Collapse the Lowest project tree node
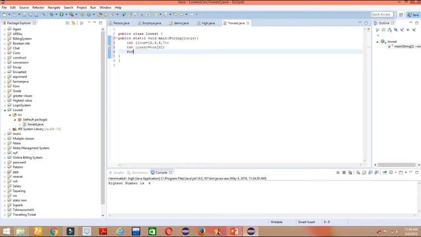Image resolution: width=421 pixels, height=237 pixels. pos(5,110)
